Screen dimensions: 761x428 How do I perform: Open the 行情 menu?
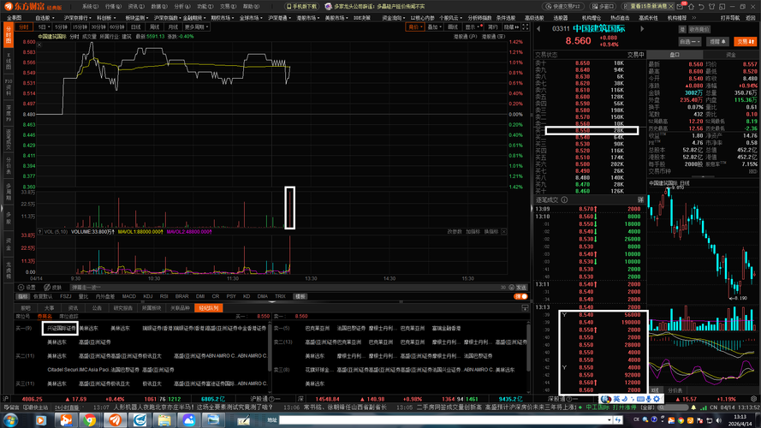(113, 6)
